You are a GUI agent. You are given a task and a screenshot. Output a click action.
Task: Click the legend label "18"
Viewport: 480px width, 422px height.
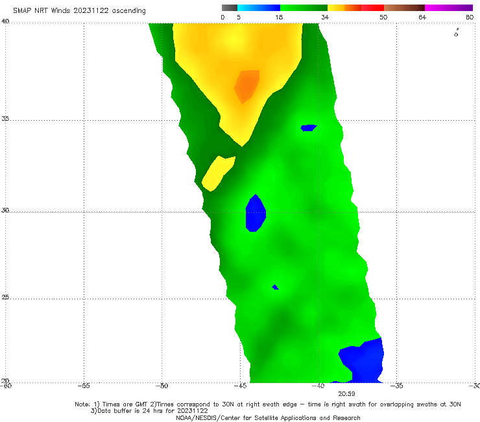click(279, 17)
